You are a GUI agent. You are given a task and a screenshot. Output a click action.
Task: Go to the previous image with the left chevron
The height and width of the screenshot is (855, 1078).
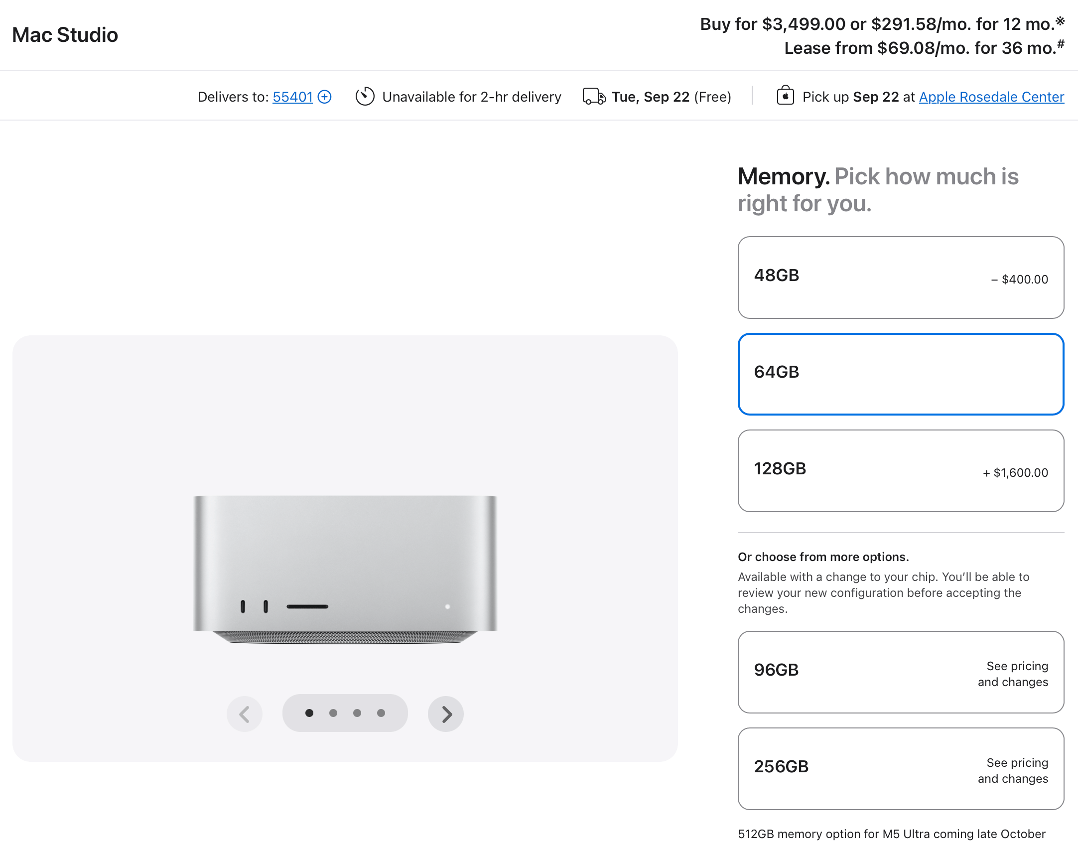click(245, 714)
